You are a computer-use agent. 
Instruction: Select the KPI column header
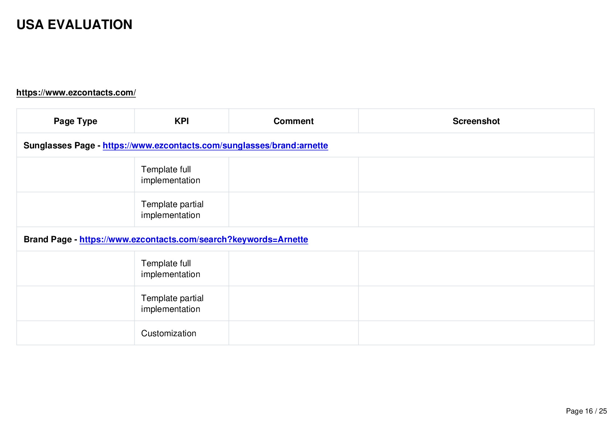tap(181, 121)
